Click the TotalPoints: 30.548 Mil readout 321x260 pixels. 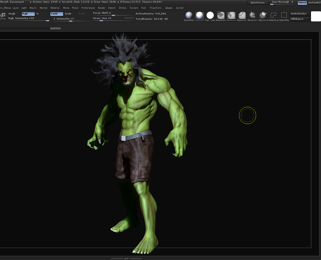click(151, 19)
